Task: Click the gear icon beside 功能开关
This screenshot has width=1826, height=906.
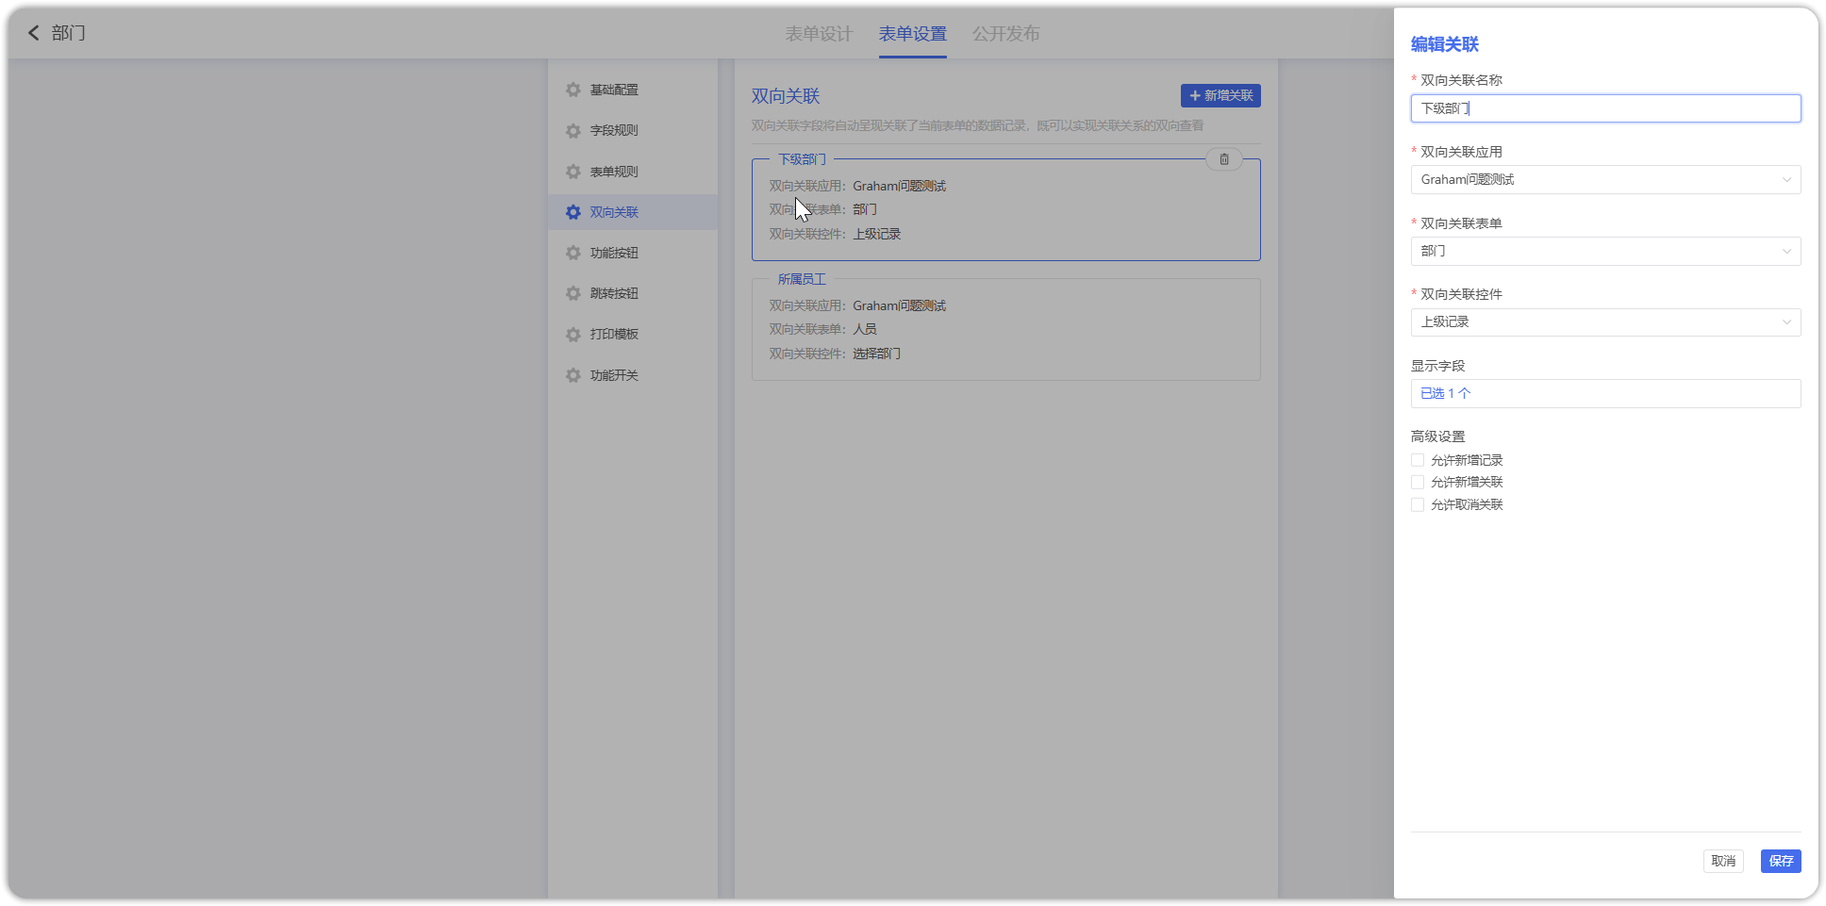Action: coord(573,375)
